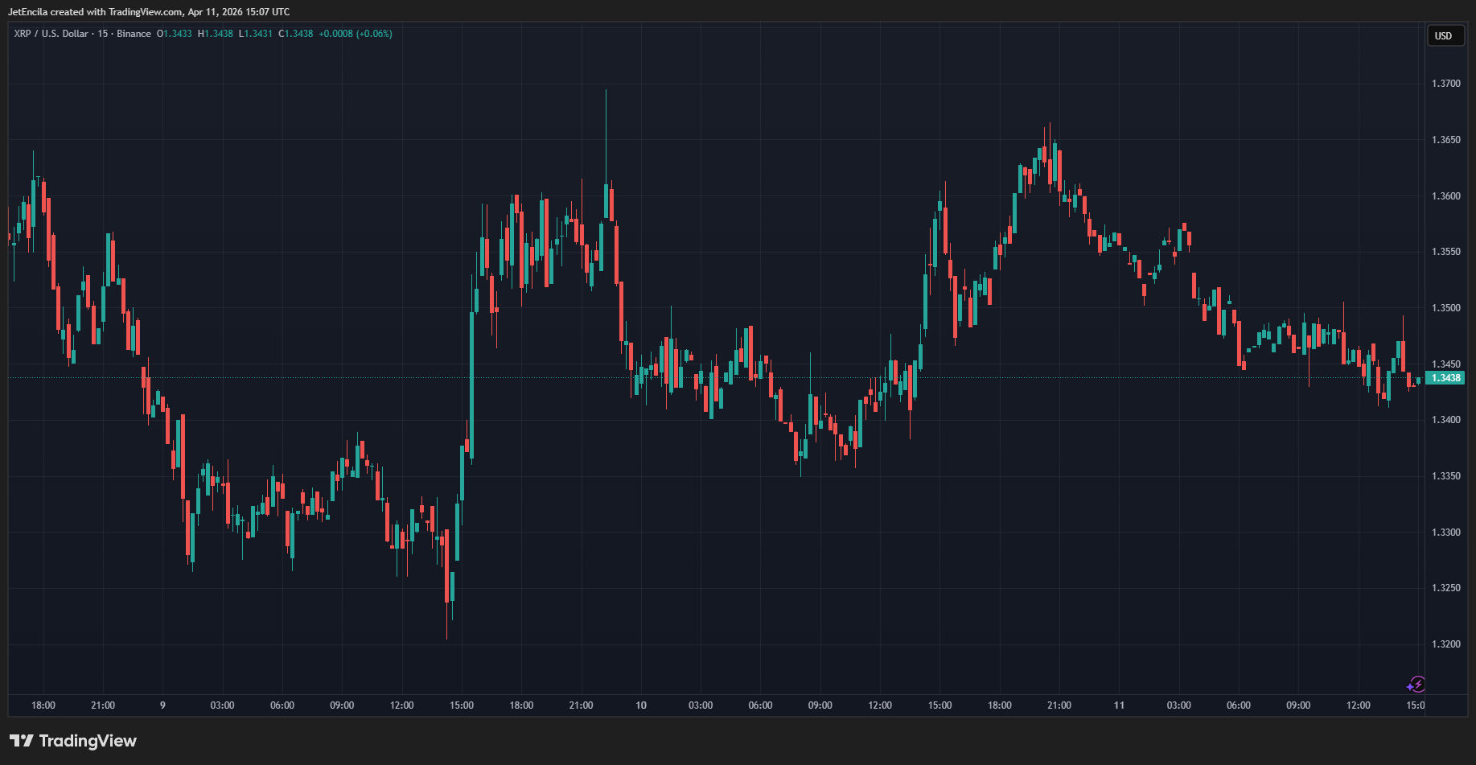Click the open price value O1.3433
The height and width of the screenshot is (765, 1476).
(x=175, y=34)
